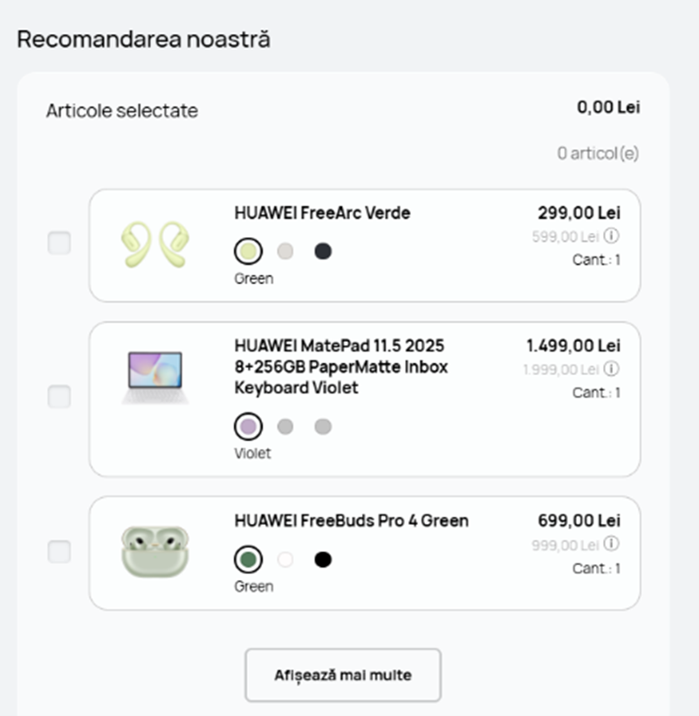Choose the violet MatePad color swatch
Screen dimensions: 699x716
click(248, 426)
